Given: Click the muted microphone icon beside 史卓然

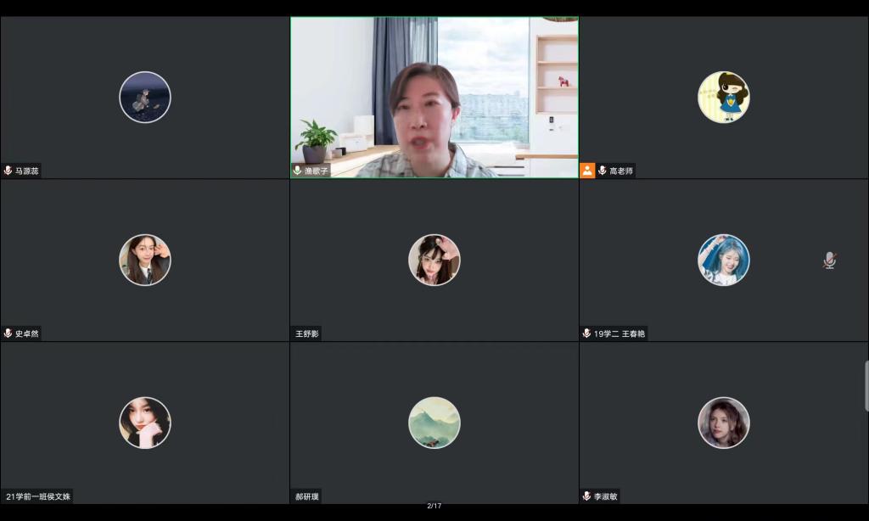Looking at the screenshot, I should pos(8,333).
